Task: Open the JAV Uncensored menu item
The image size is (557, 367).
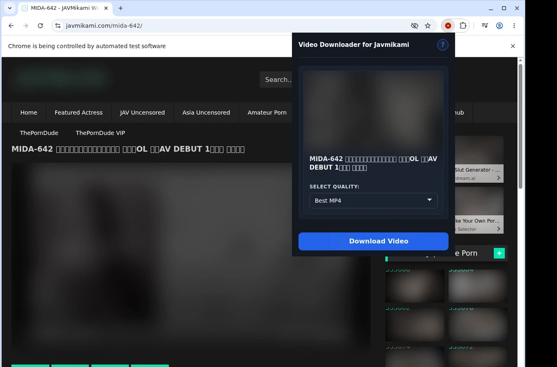Action: click(142, 112)
